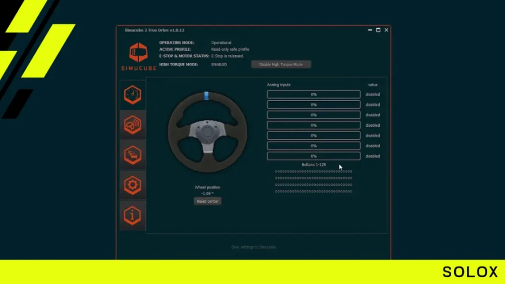Click the first analog input 0% bar
505x284 pixels.
(314, 94)
